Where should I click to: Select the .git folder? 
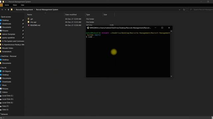tap(32, 19)
